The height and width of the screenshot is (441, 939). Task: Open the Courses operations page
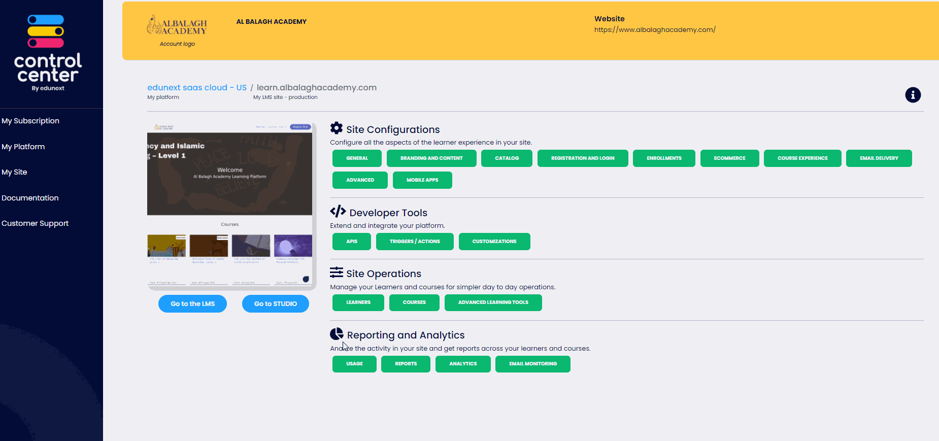point(414,302)
